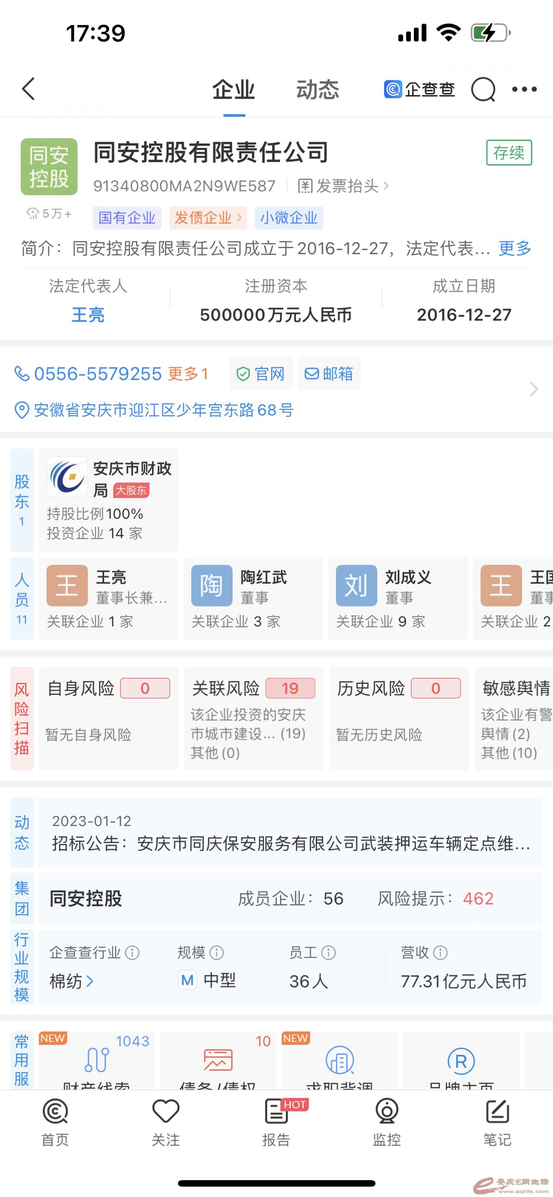Open 棉纺 industry chevron
Viewport: 553px width, 1197px height.
click(89, 981)
